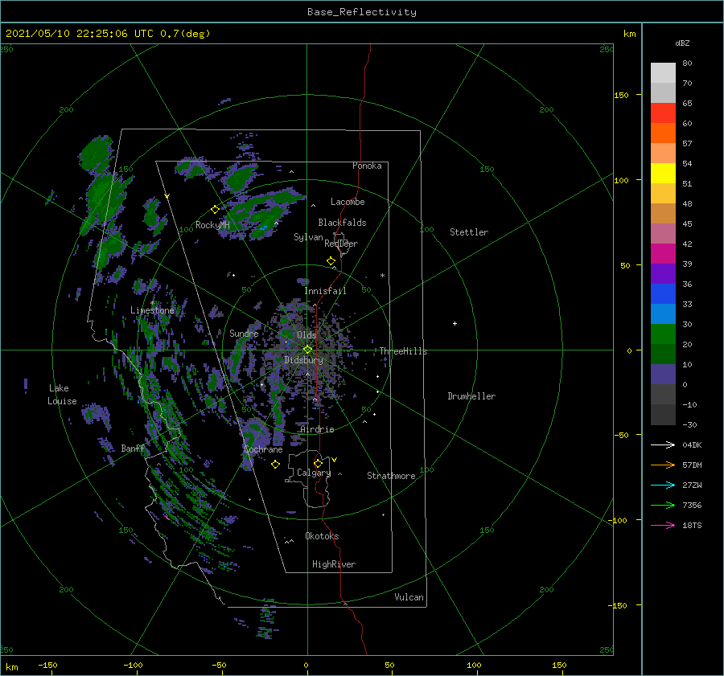724x676 pixels.
Task: Click the Okotoks label
Action: (322, 536)
